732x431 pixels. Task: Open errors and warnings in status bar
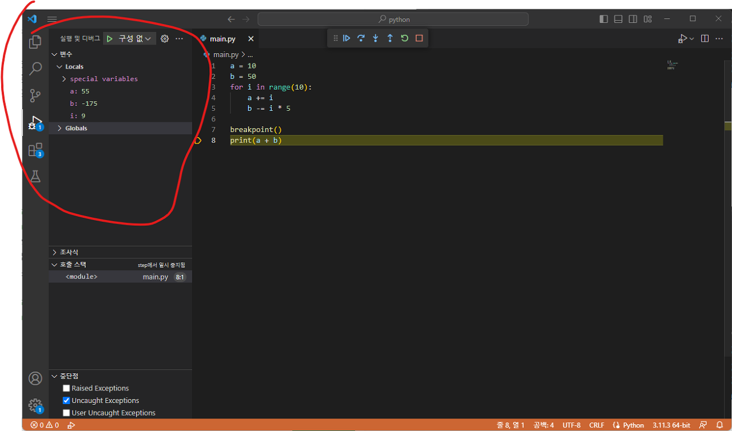(45, 425)
